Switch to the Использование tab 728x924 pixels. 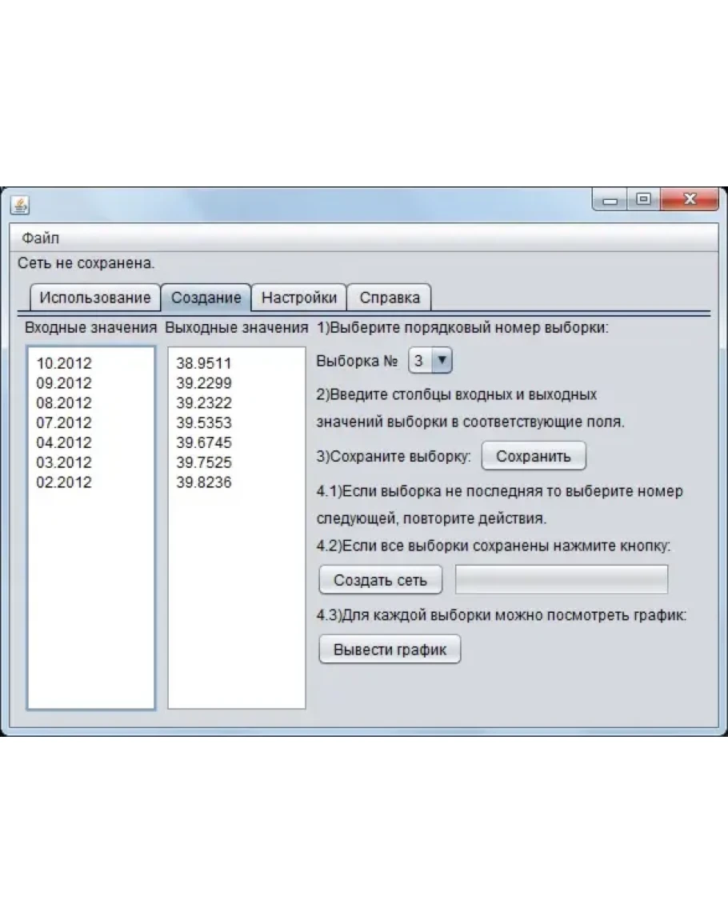point(94,298)
